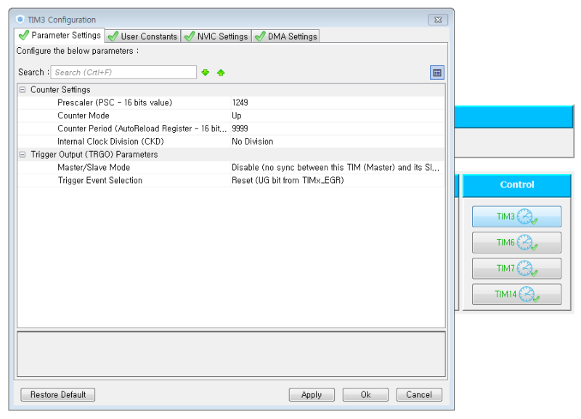This screenshot has height=419, width=581.
Task: Close the TIM3 Configuration window
Action: [438, 20]
